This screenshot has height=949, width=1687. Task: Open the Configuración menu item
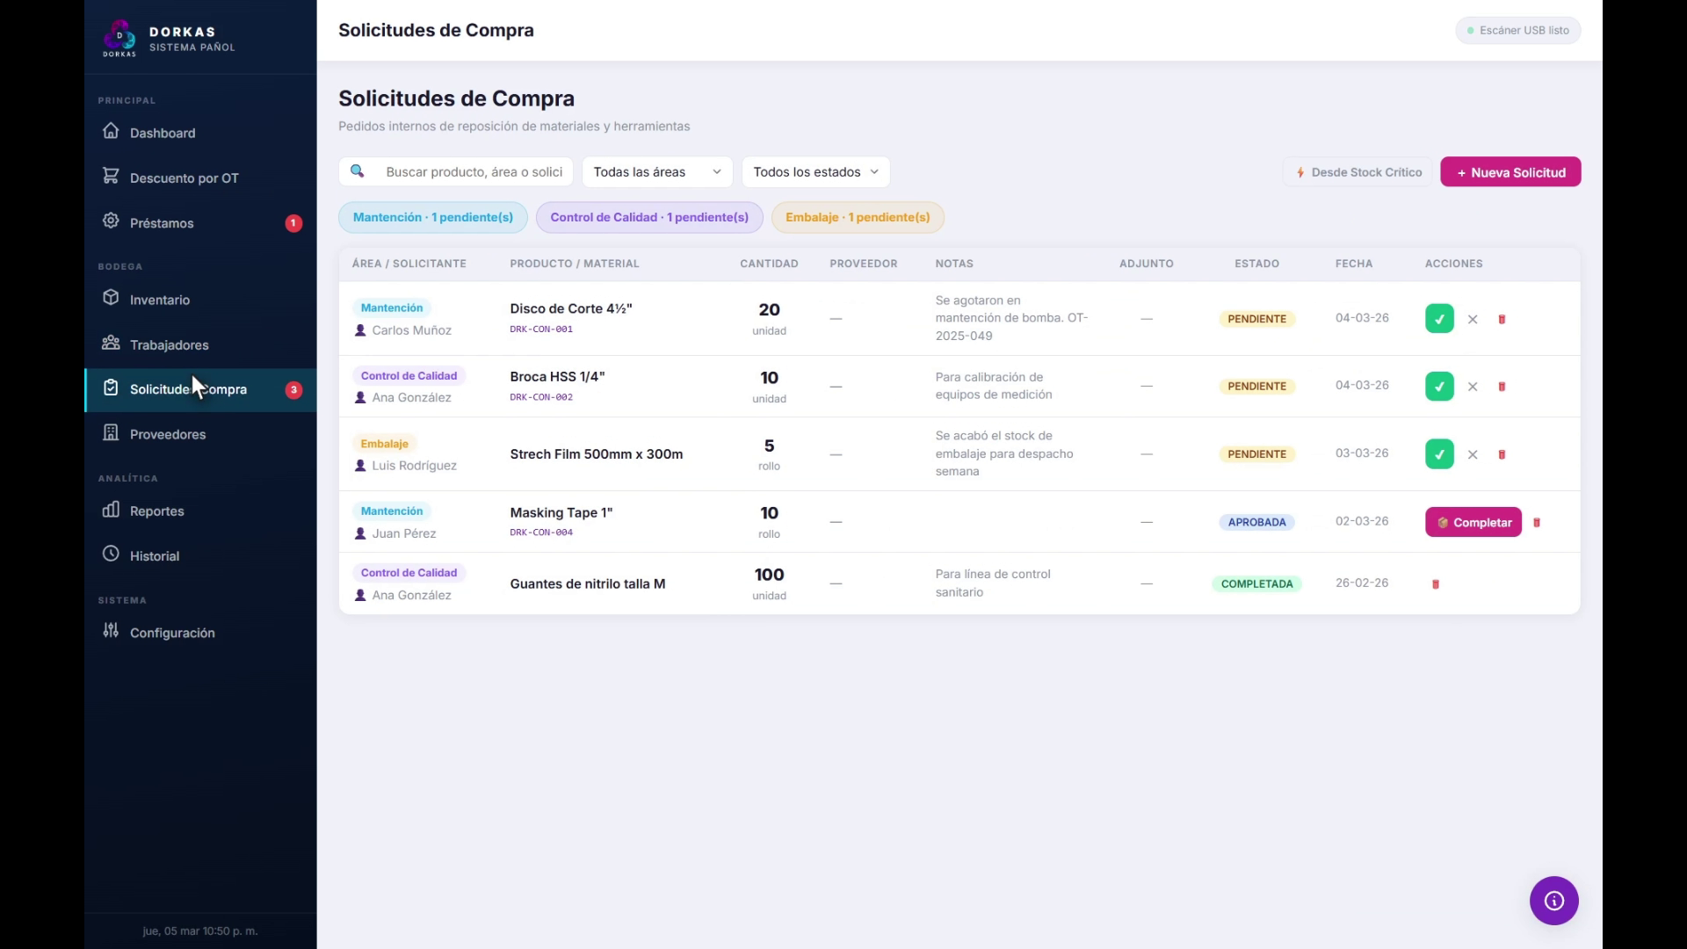coord(172,633)
